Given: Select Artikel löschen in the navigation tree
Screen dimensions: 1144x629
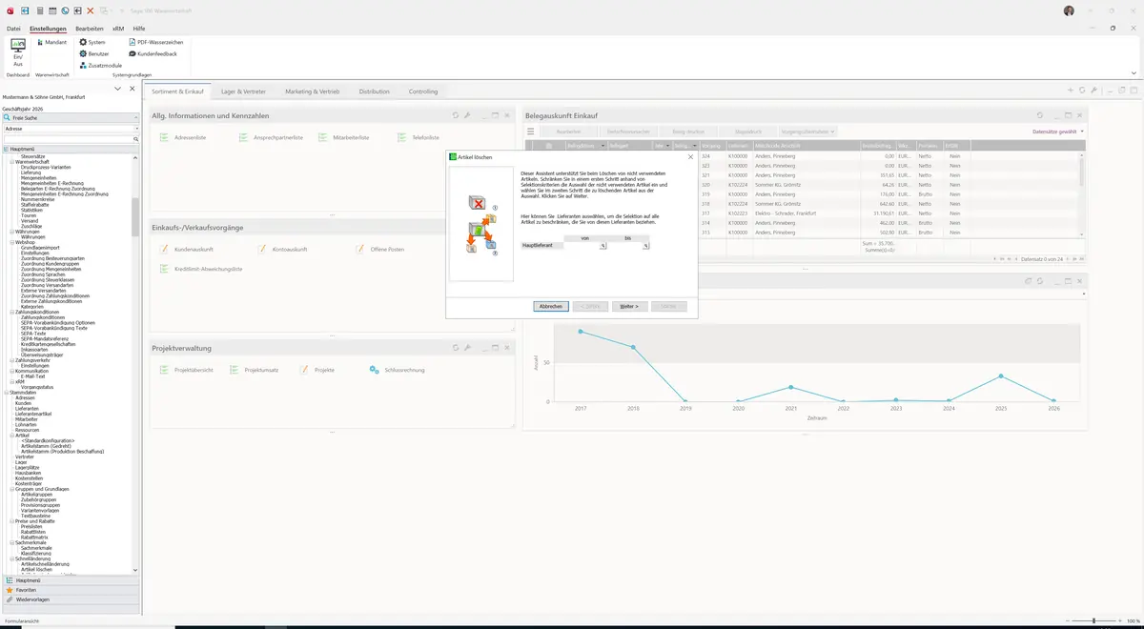Looking at the screenshot, I should click(x=36, y=569).
